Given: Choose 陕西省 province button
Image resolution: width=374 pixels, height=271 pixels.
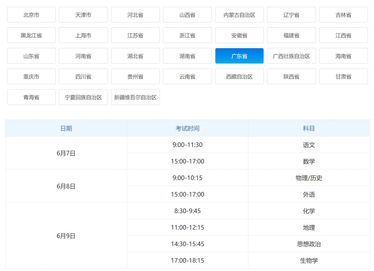Looking at the screenshot, I should (x=291, y=76).
